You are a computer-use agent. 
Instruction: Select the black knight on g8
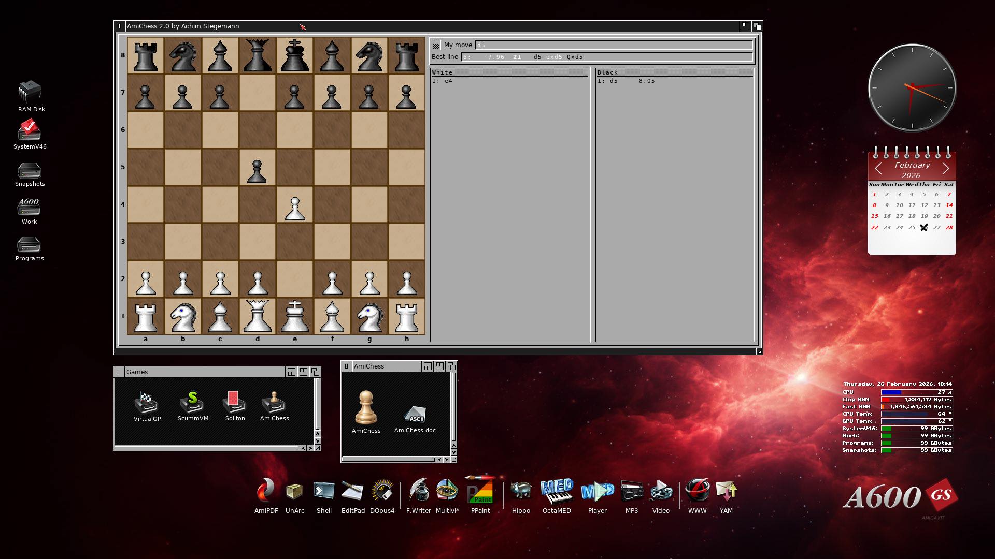click(x=369, y=55)
